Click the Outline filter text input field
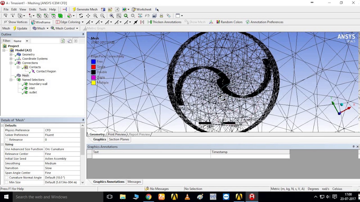360x202 pixels. coord(45,41)
